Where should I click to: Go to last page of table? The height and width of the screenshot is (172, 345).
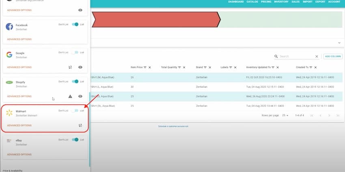338,115
